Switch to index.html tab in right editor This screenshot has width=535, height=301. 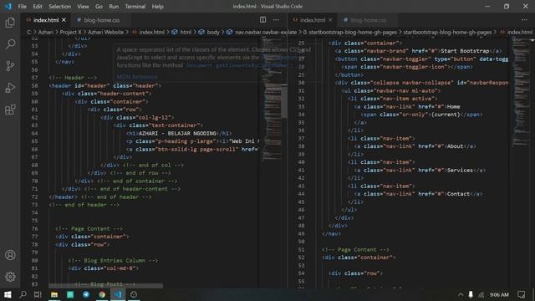tap(313, 20)
